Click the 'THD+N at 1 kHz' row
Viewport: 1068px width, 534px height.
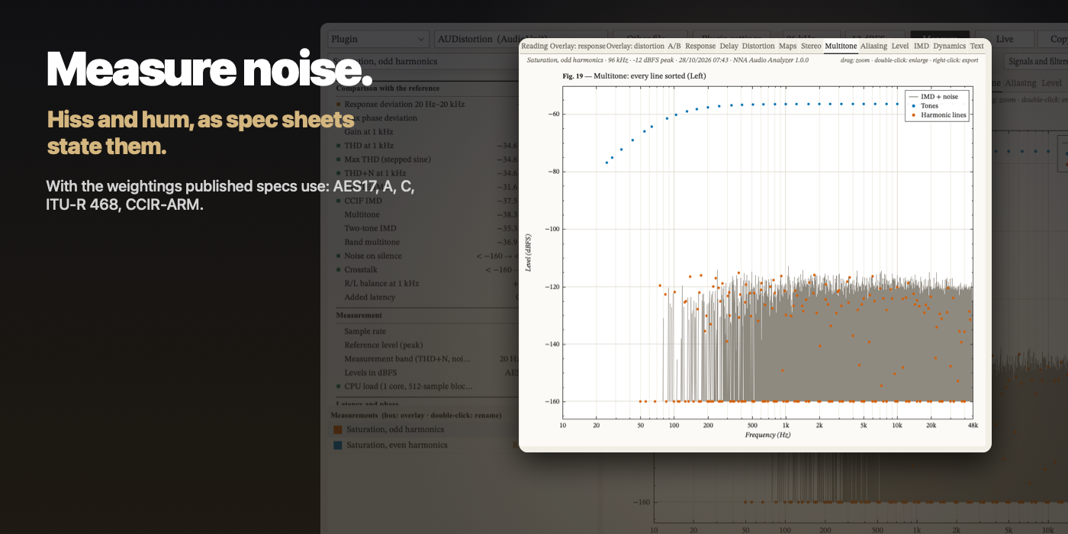(x=427, y=173)
